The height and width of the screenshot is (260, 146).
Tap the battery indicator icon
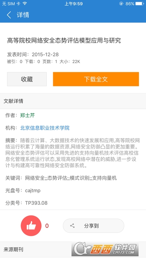coord(140,3)
